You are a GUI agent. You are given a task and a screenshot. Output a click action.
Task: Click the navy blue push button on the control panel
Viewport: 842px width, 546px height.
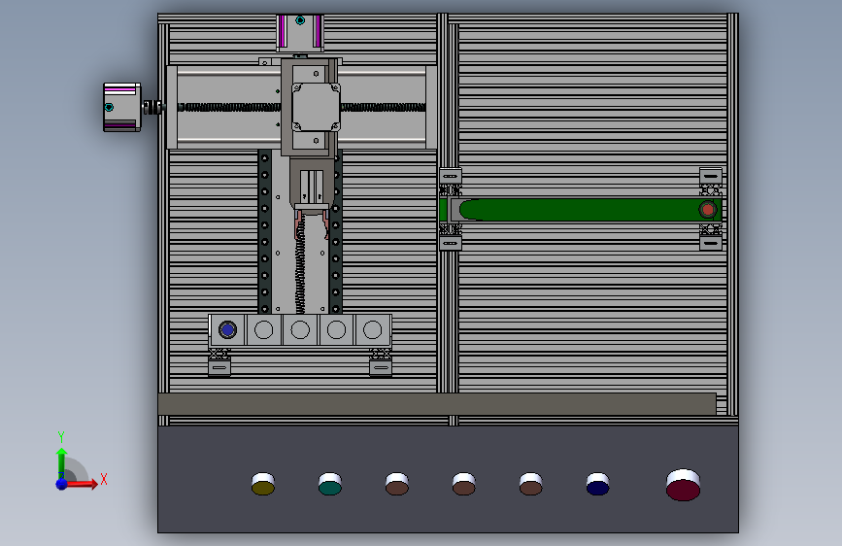pos(597,484)
